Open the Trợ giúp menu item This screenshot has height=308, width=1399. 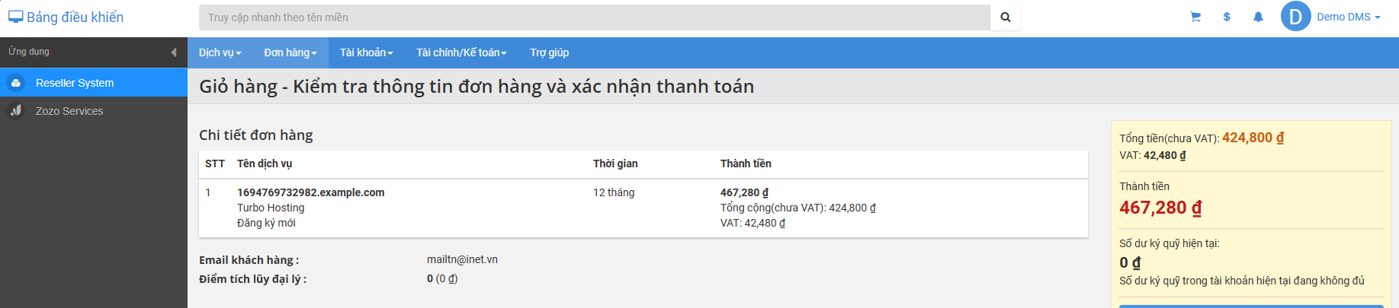tap(550, 52)
